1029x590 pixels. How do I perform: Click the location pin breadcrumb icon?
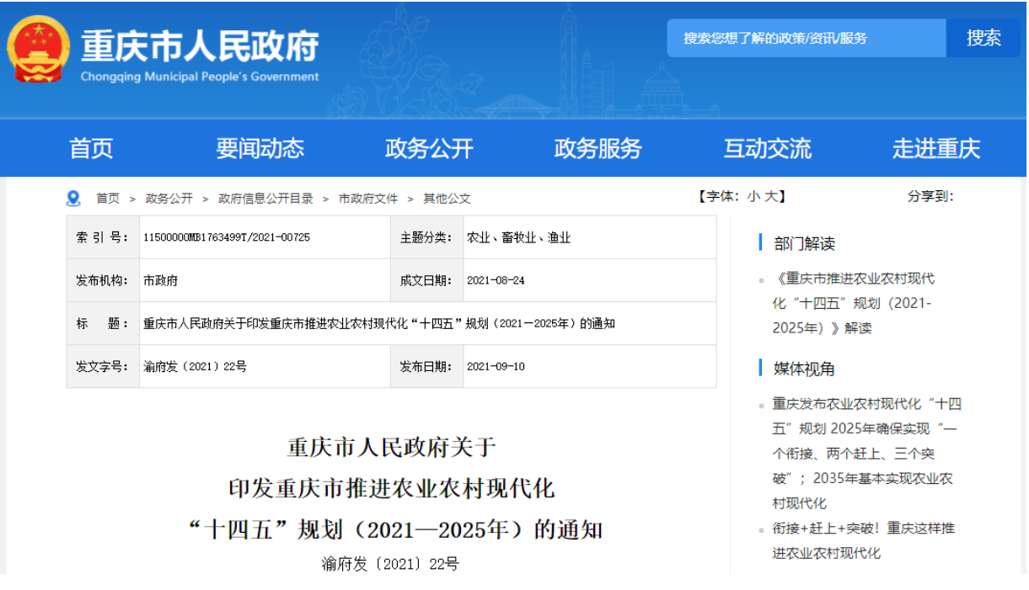[73, 198]
